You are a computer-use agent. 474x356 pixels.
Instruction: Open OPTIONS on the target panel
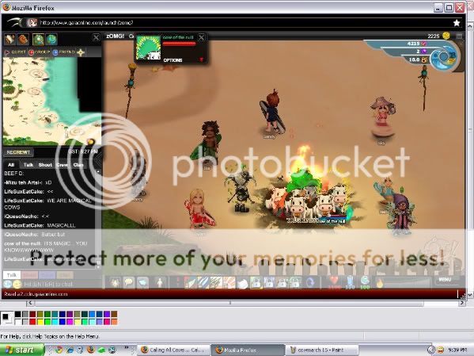click(173, 60)
